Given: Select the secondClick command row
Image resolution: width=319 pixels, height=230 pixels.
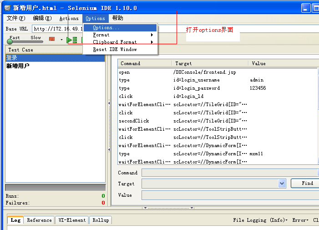Looking at the screenshot, I should click(218, 121).
